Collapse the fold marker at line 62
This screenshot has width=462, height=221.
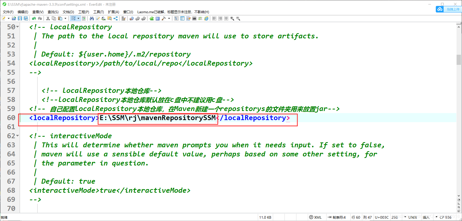click(17, 136)
